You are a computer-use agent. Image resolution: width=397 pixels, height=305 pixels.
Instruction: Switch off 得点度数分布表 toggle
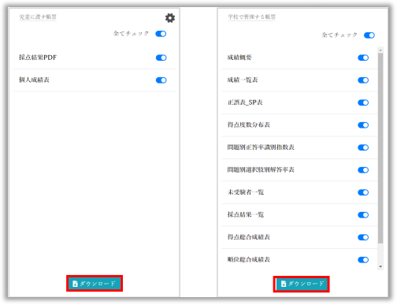coord(363,125)
